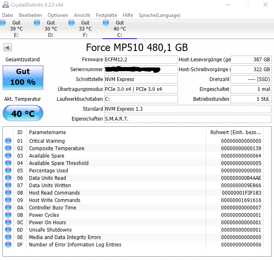Click the blue status orb for drive D:

click(x=37, y=23)
